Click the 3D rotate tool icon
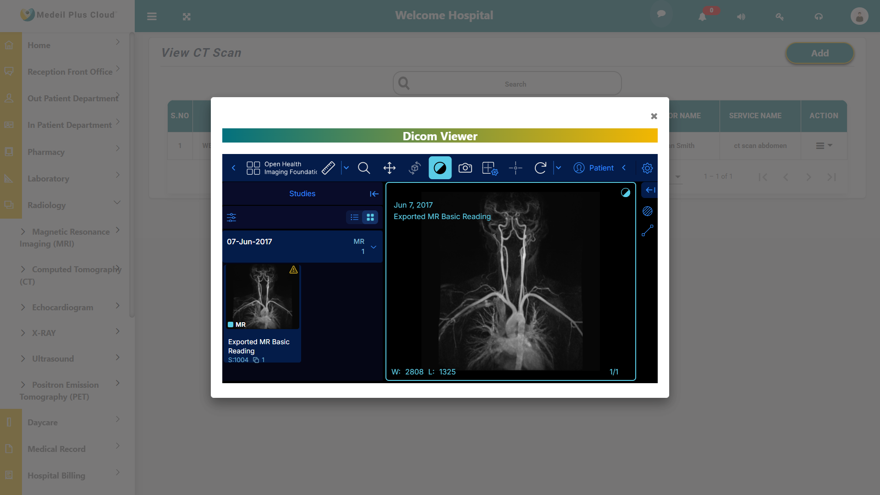The width and height of the screenshot is (880, 495). point(414,168)
